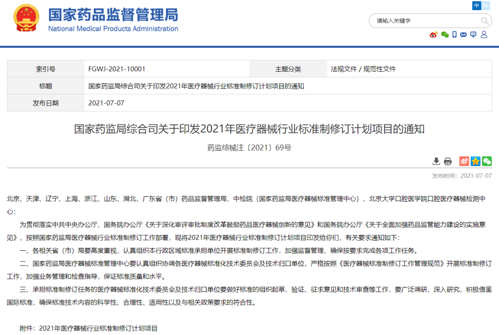499x335 pixels.
Task: Open the mobile phone version icon
Action: (455, 34)
